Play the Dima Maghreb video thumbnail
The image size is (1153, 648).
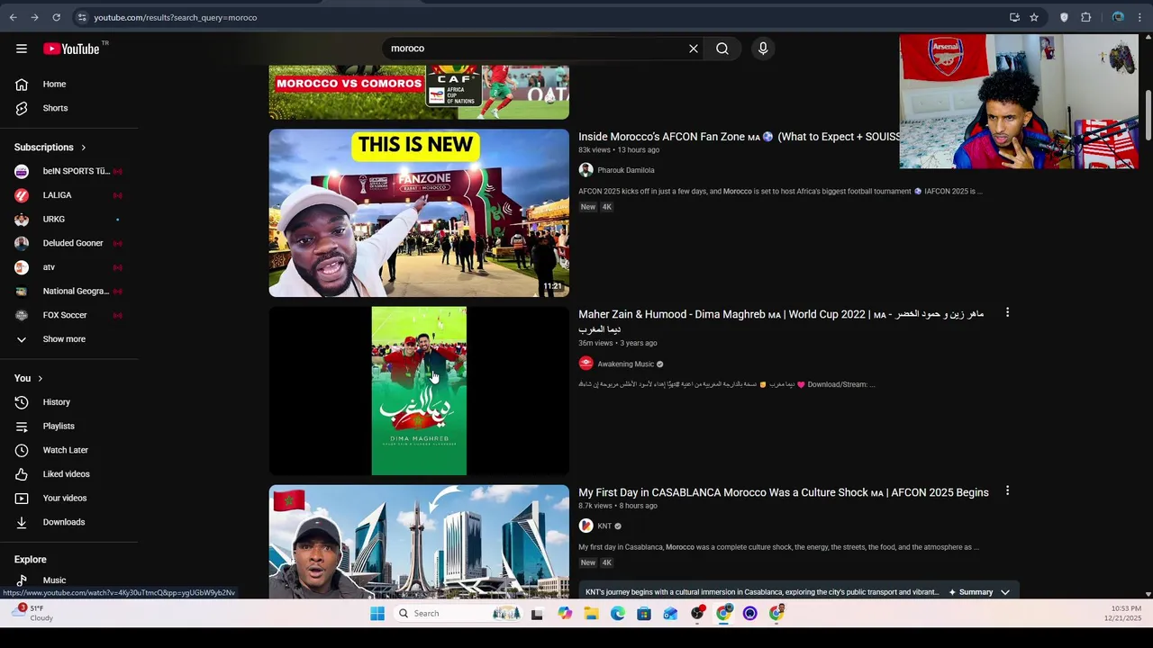419,391
